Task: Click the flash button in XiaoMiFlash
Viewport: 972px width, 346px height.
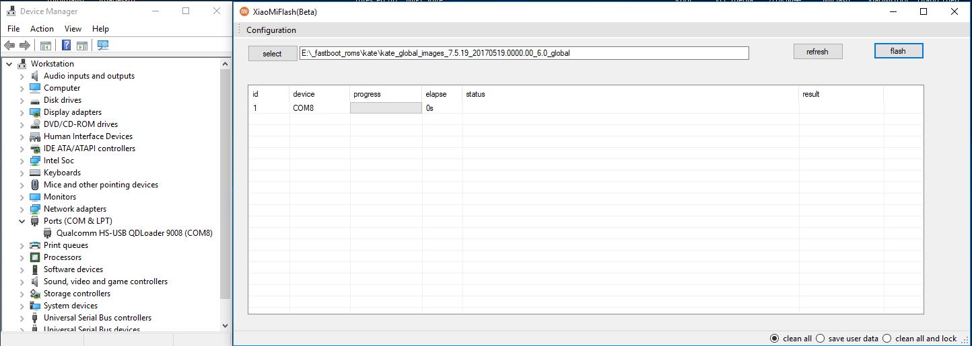Action: tap(898, 51)
